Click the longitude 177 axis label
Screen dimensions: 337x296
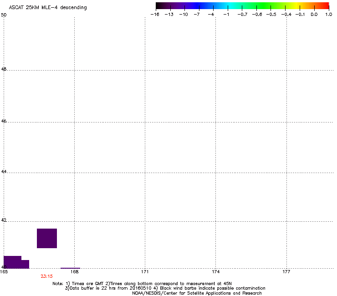286,272
